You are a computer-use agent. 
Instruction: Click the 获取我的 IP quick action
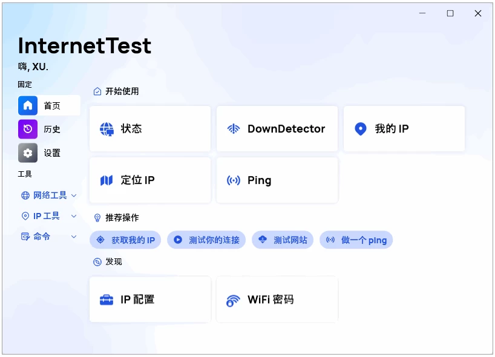[x=126, y=240]
